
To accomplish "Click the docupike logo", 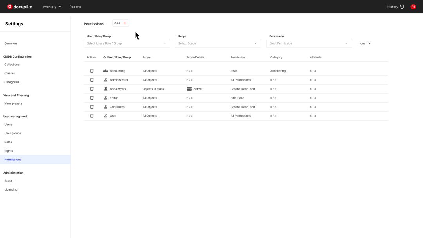I will pos(19,6).
